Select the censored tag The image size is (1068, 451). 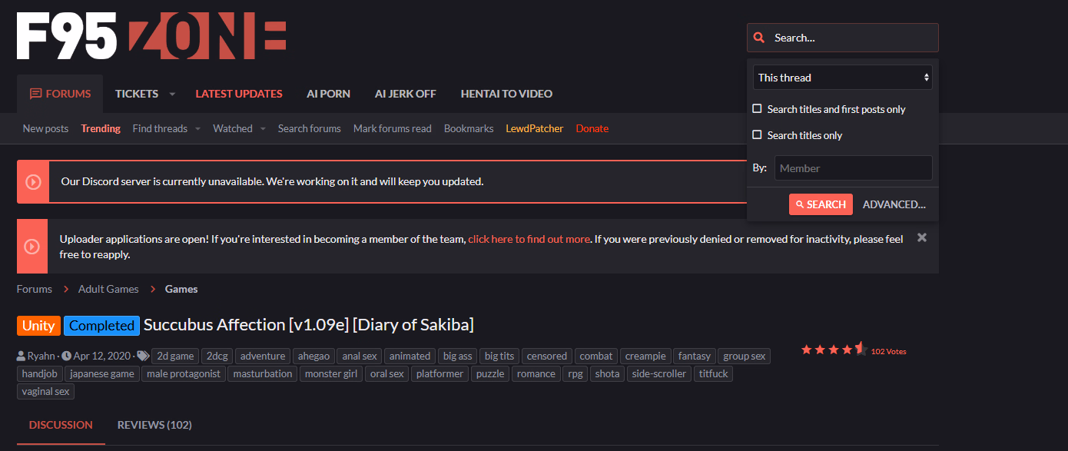click(x=547, y=356)
